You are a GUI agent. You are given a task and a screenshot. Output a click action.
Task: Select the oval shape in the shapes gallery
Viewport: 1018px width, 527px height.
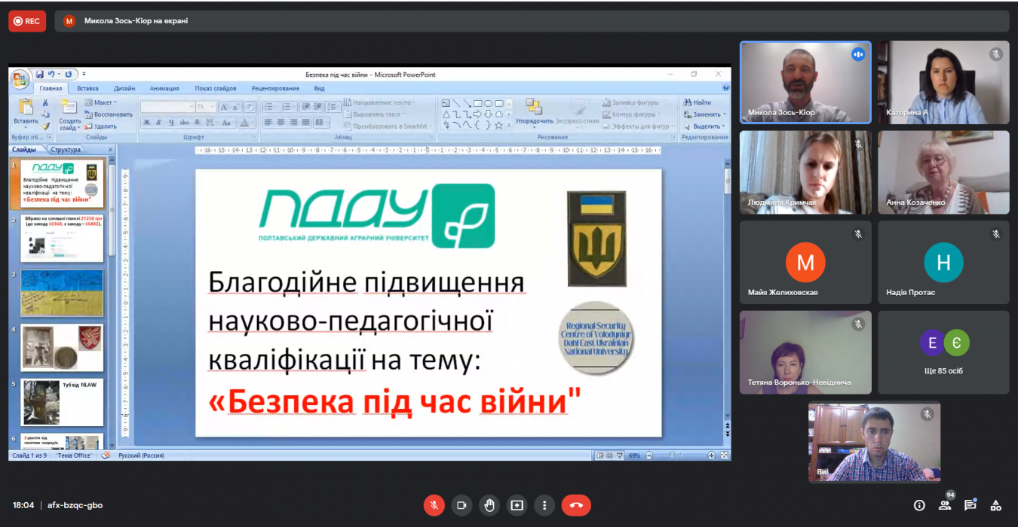click(489, 103)
